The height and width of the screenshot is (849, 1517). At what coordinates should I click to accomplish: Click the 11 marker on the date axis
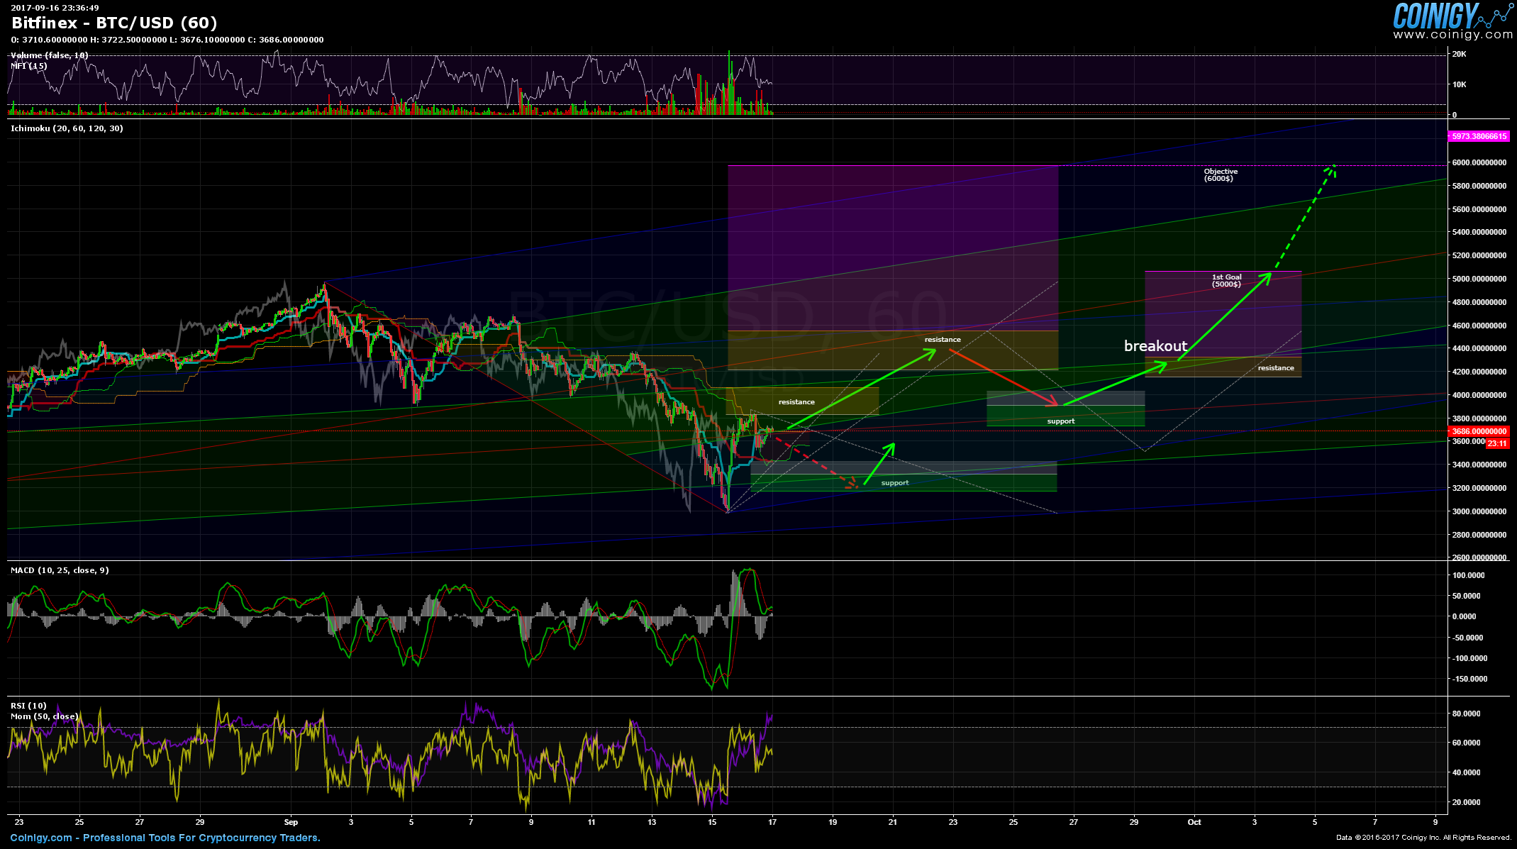pyautogui.click(x=591, y=822)
